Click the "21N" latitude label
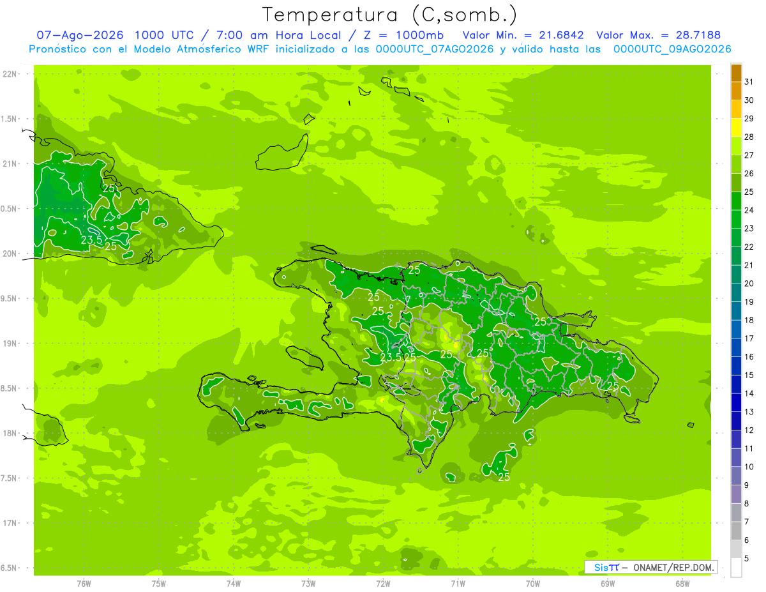 9,163
